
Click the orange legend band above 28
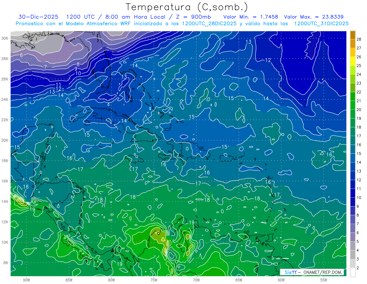pos(353,35)
